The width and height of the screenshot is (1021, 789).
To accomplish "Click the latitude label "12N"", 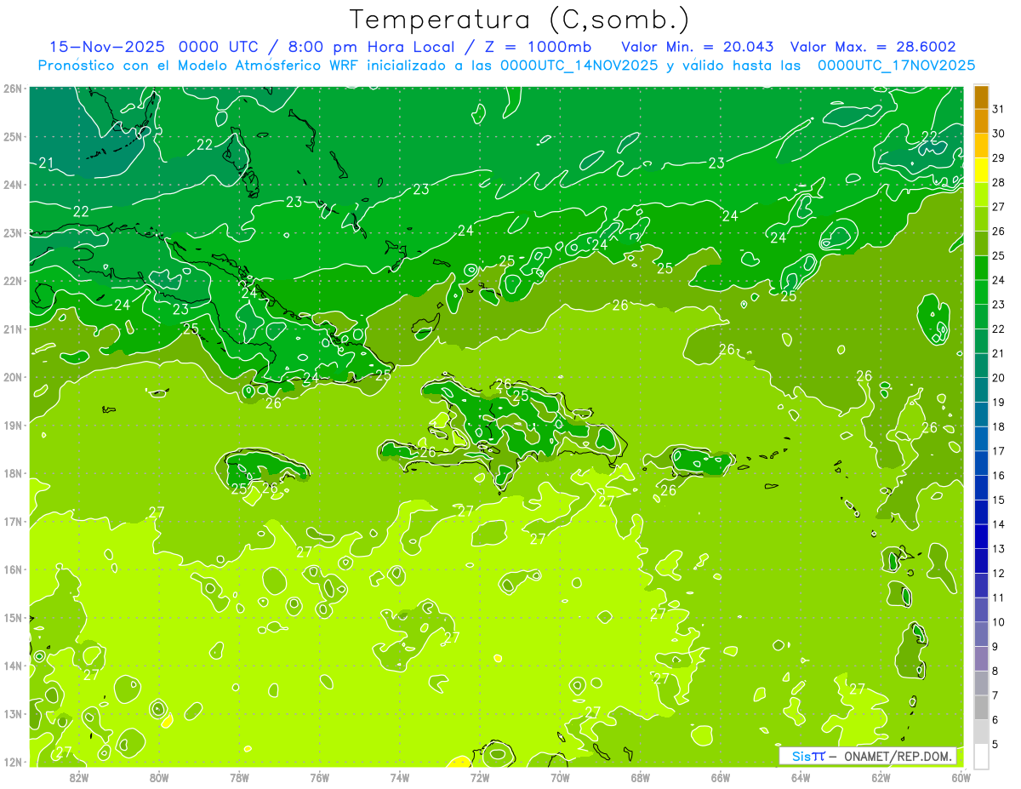I will coord(13,762).
